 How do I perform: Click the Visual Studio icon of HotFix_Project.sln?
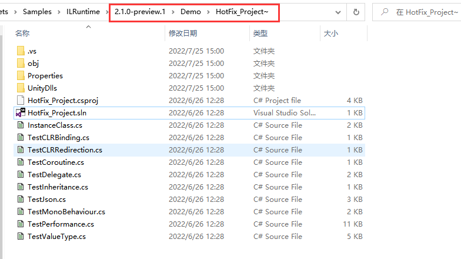(x=21, y=113)
